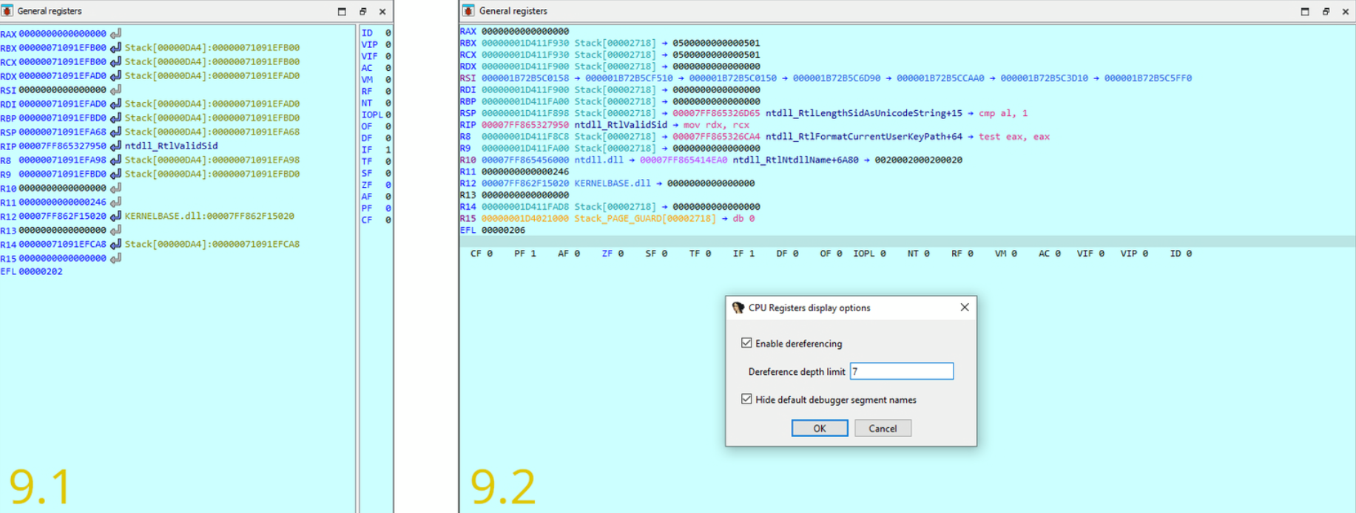Click the RSP jump arrow in left window
The image size is (1356, 513).
115,132
